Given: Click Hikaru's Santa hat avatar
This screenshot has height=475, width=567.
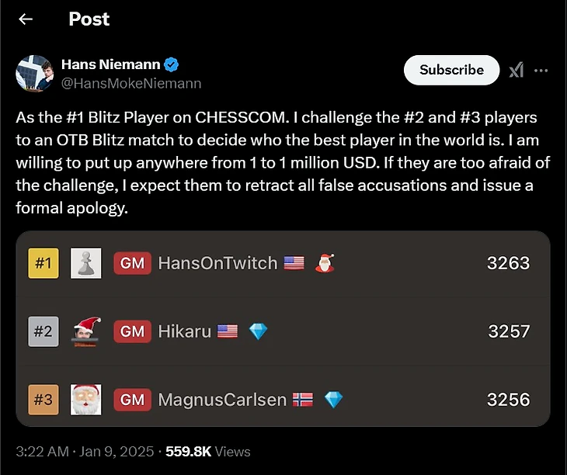Looking at the screenshot, I should click(85, 331).
